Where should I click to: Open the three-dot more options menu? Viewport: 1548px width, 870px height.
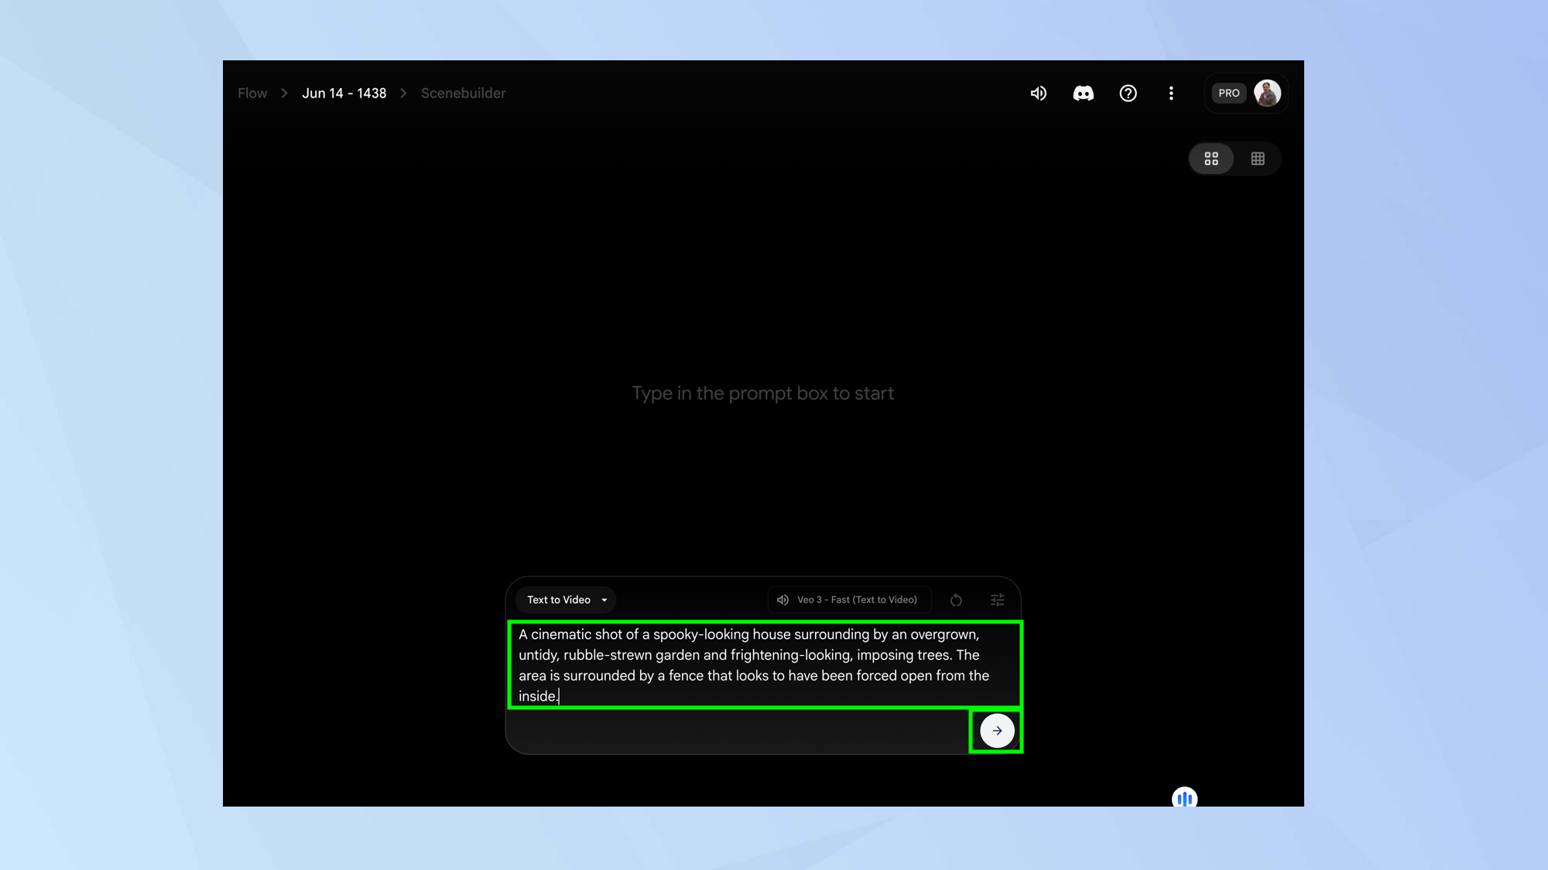click(x=1171, y=94)
